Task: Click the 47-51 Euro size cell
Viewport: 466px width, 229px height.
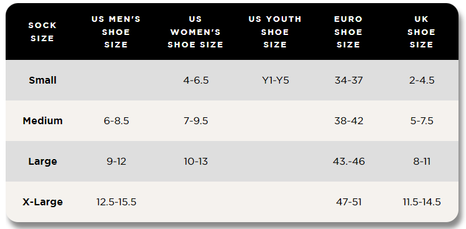Action: pyautogui.click(x=349, y=202)
